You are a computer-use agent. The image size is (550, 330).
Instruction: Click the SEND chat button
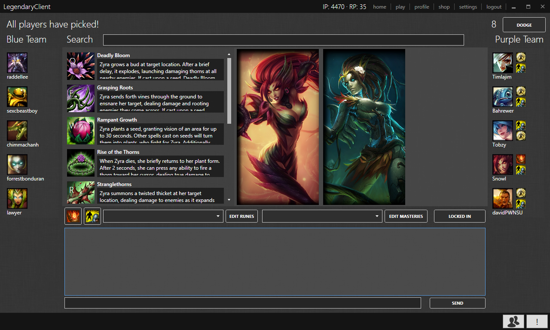tap(458, 303)
